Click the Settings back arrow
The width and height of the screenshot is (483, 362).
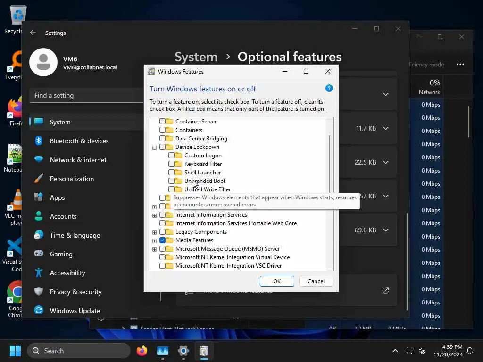33,33
